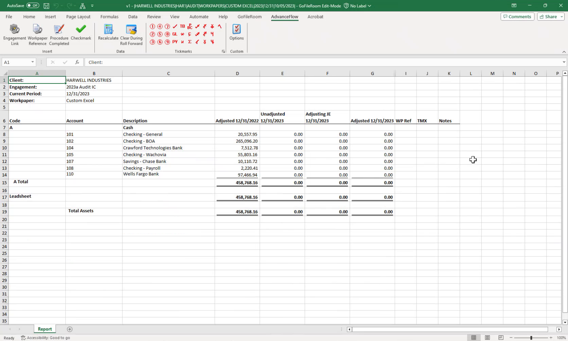Run Recalculate in the Data group
This screenshot has width=568, height=341.
(x=108, y=33)
